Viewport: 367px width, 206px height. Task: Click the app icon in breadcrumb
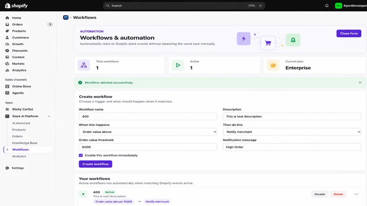click(x=66, y=17)
